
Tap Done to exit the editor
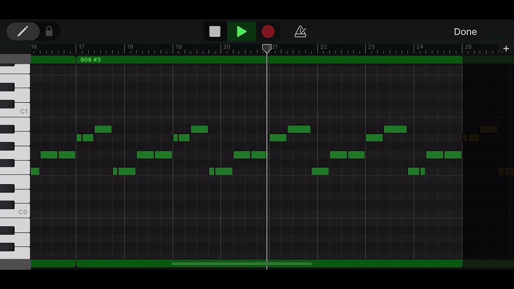tap(465, 32)
